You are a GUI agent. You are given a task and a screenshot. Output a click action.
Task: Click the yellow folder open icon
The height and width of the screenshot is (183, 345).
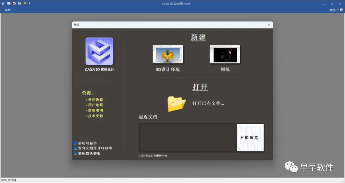click(177, 104)
